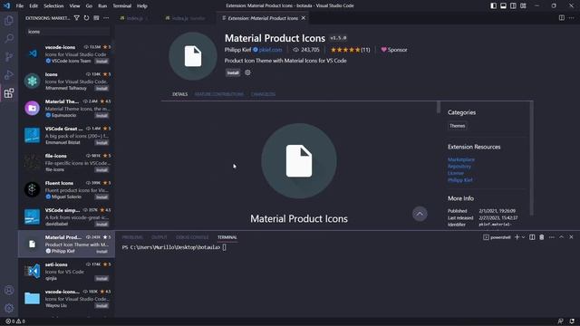Open the Run and Debug view
580x326 pixels.
9,74
